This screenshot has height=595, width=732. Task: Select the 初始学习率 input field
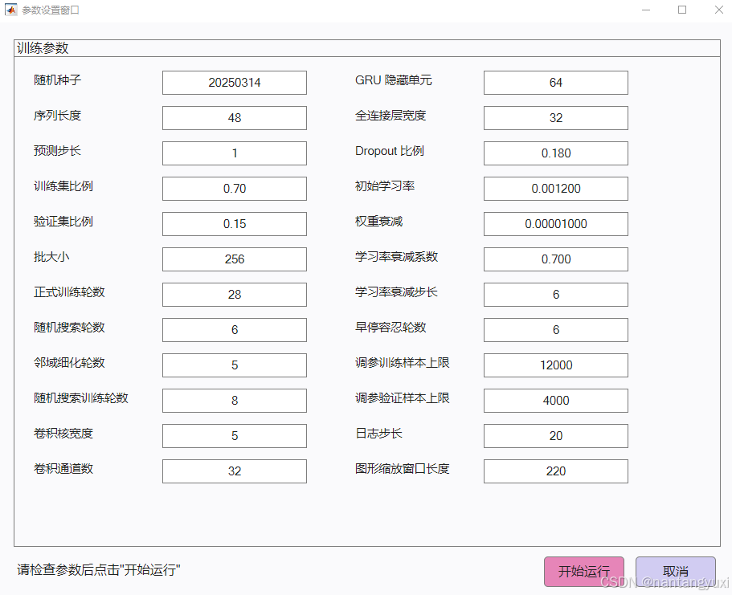pos(556,189)
